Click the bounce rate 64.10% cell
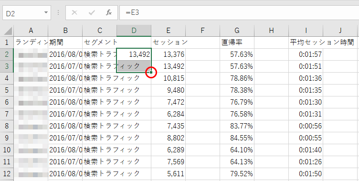This screenshot has width=359, height=181. click(x=237, y=149)
